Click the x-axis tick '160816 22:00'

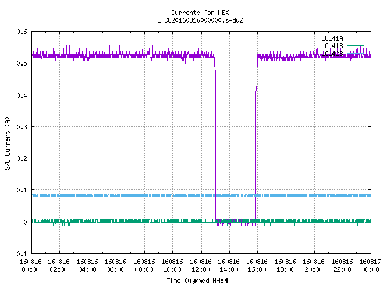(342, 266)
